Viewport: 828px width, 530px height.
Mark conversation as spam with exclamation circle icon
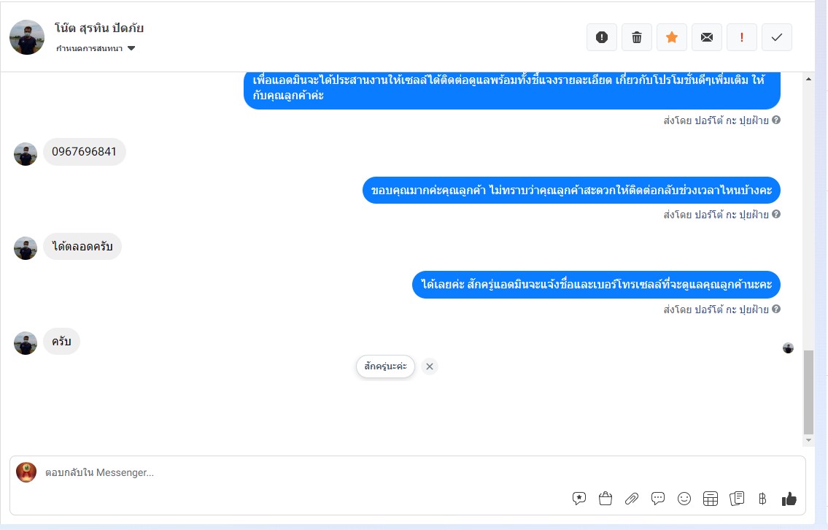tap(601, 37)
